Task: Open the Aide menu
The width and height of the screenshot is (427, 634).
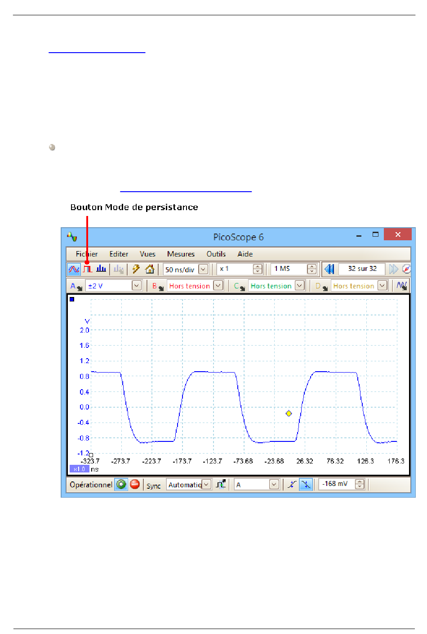Action: [x=245, y=254]
